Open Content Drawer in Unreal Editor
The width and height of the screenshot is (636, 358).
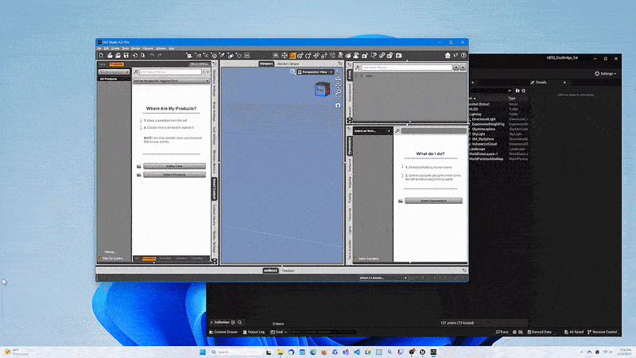[223, 332]
